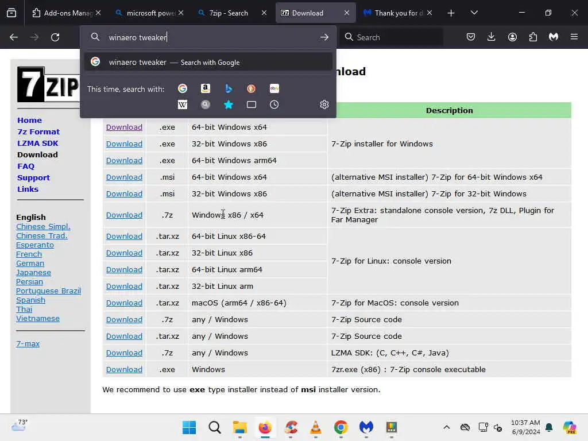Open the Extensions menu

pos(533,37)
